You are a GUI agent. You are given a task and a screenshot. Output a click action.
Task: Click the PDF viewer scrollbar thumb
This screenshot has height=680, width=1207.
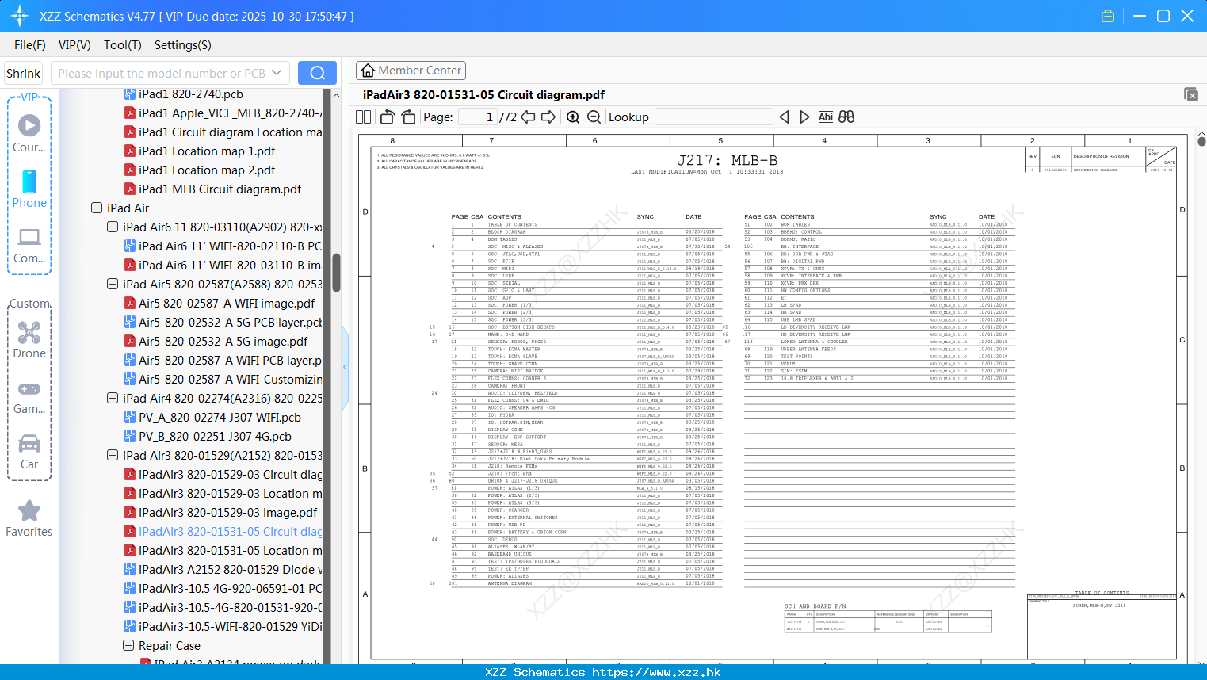pyautogui.click(x=1201, y=142)
